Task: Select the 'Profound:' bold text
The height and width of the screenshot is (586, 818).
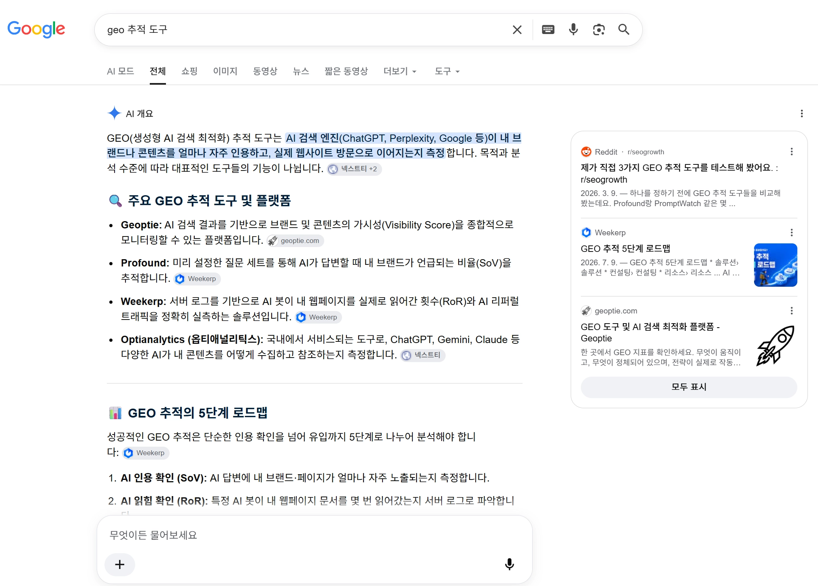Action: (x=145, y=263)
